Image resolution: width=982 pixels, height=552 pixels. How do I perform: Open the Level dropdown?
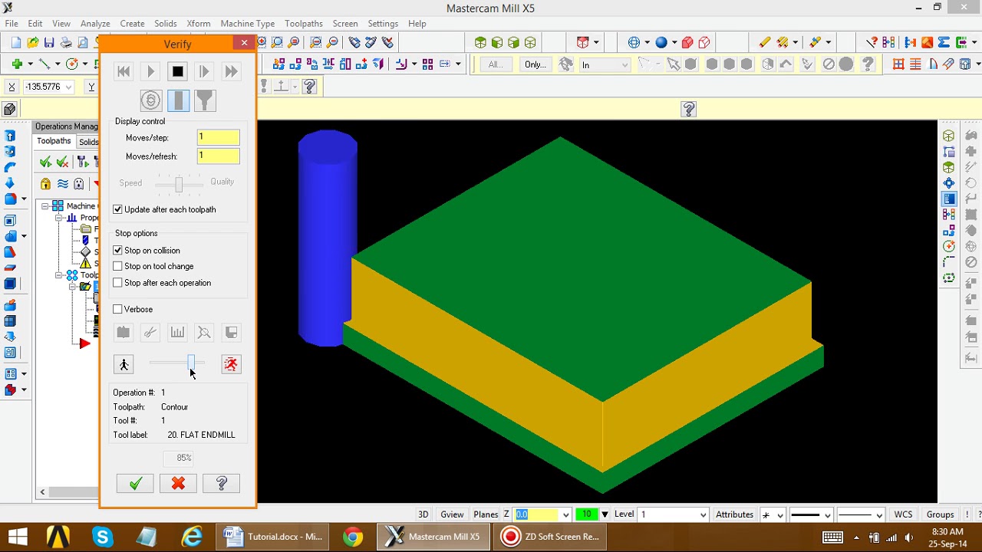tap(704, 514)
